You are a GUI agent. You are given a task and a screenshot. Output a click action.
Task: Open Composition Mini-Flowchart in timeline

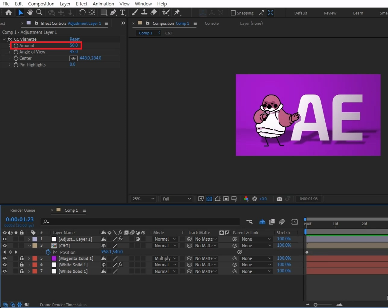pos(249,222)
